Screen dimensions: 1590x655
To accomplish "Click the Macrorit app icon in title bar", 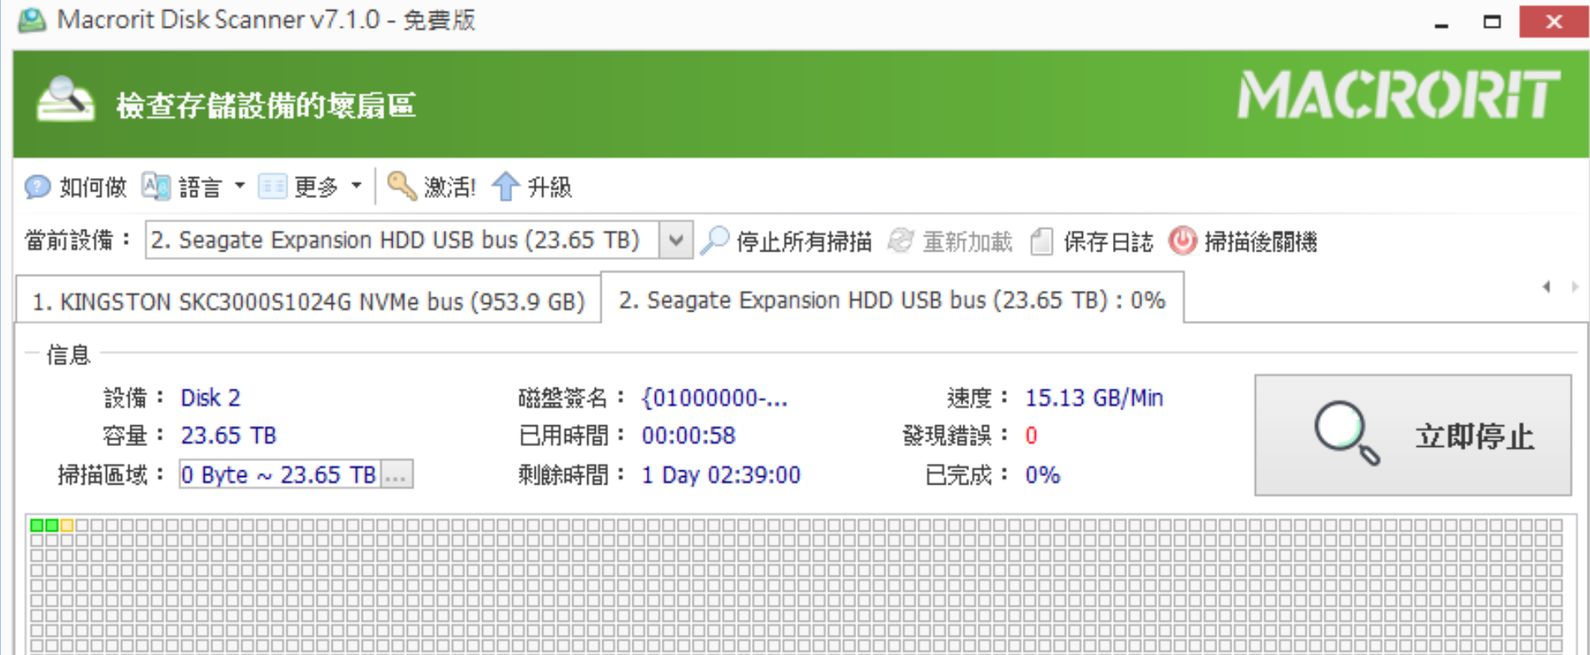I will coord(32,19).
